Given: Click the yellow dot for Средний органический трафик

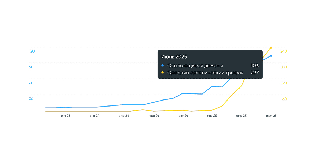Looking at the screenshot, I should pyautogui.click(x=162, y=73).
